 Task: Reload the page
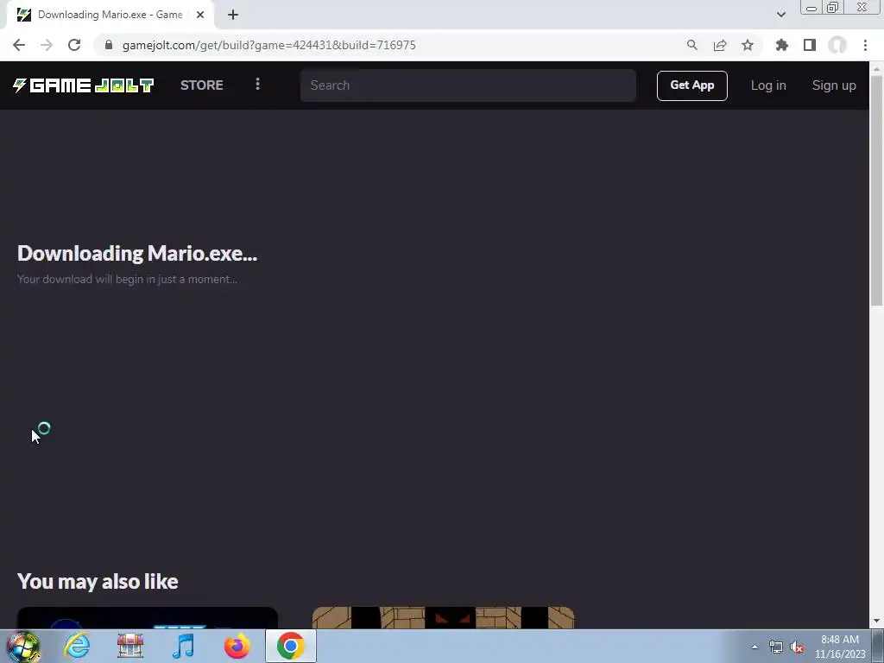(74, 45)
